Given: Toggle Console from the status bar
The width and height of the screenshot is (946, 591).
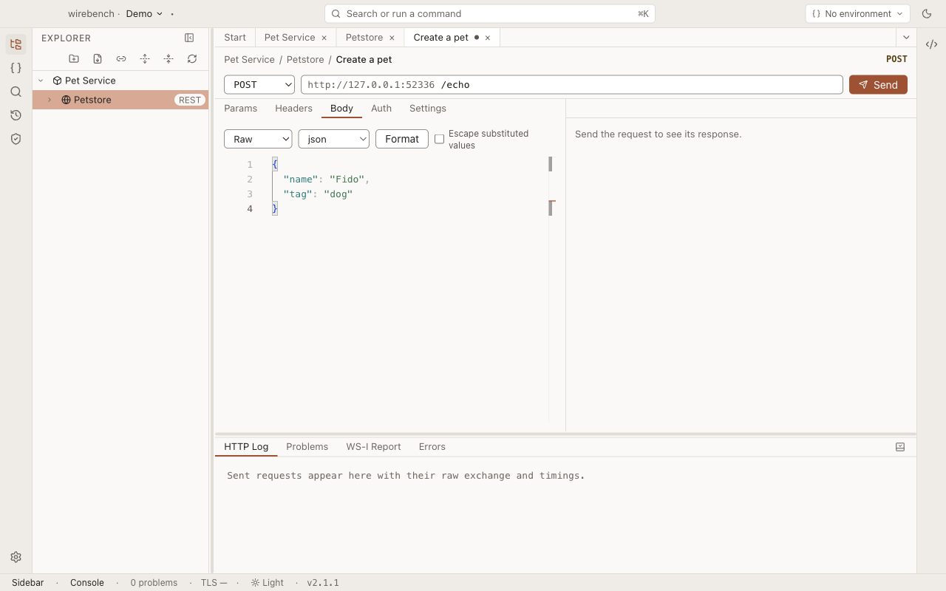Looking at the screenshot, I should (87, 583).
